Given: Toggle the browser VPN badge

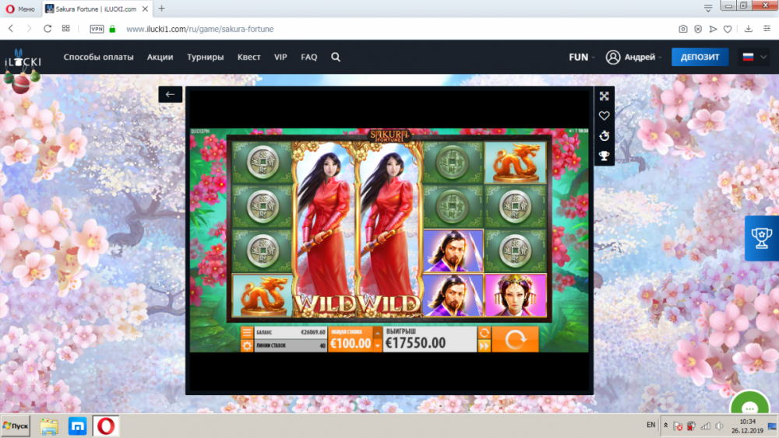Looking at the screenshot, I should coord(97,29).
